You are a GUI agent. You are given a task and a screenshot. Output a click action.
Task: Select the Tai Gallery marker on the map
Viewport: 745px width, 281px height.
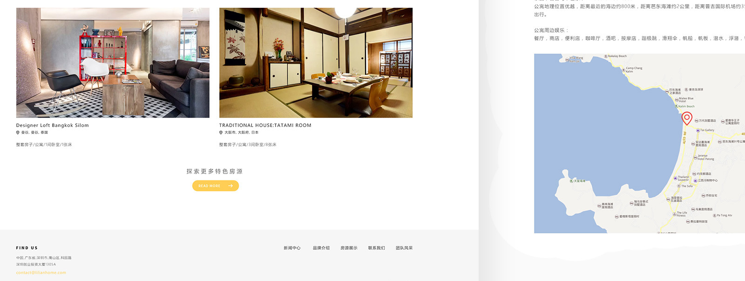(x=698, y=130)
